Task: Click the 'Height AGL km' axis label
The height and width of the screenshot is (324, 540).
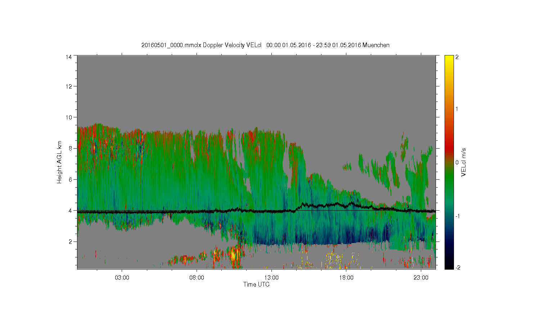Action: 59,162
